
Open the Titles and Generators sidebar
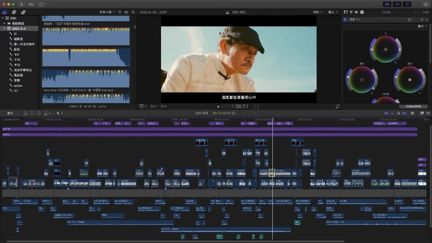(23, 12)
